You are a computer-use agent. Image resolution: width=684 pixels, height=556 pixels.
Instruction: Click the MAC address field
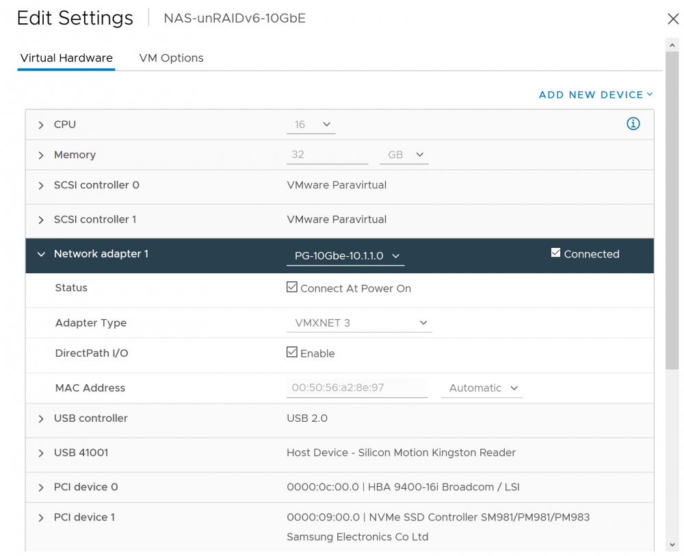[x=357, y=388]
